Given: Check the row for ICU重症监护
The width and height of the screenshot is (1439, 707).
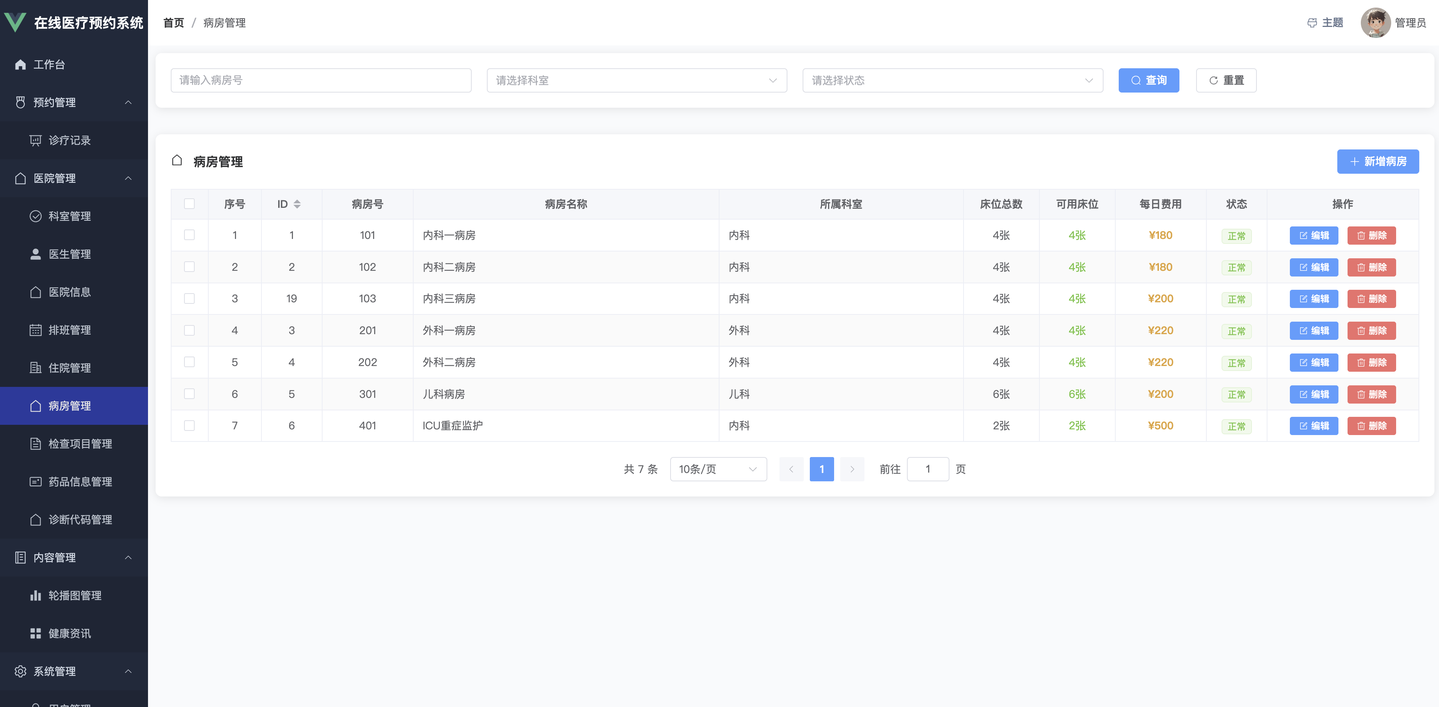Looking at the screenshot, I should pos(189,426).
